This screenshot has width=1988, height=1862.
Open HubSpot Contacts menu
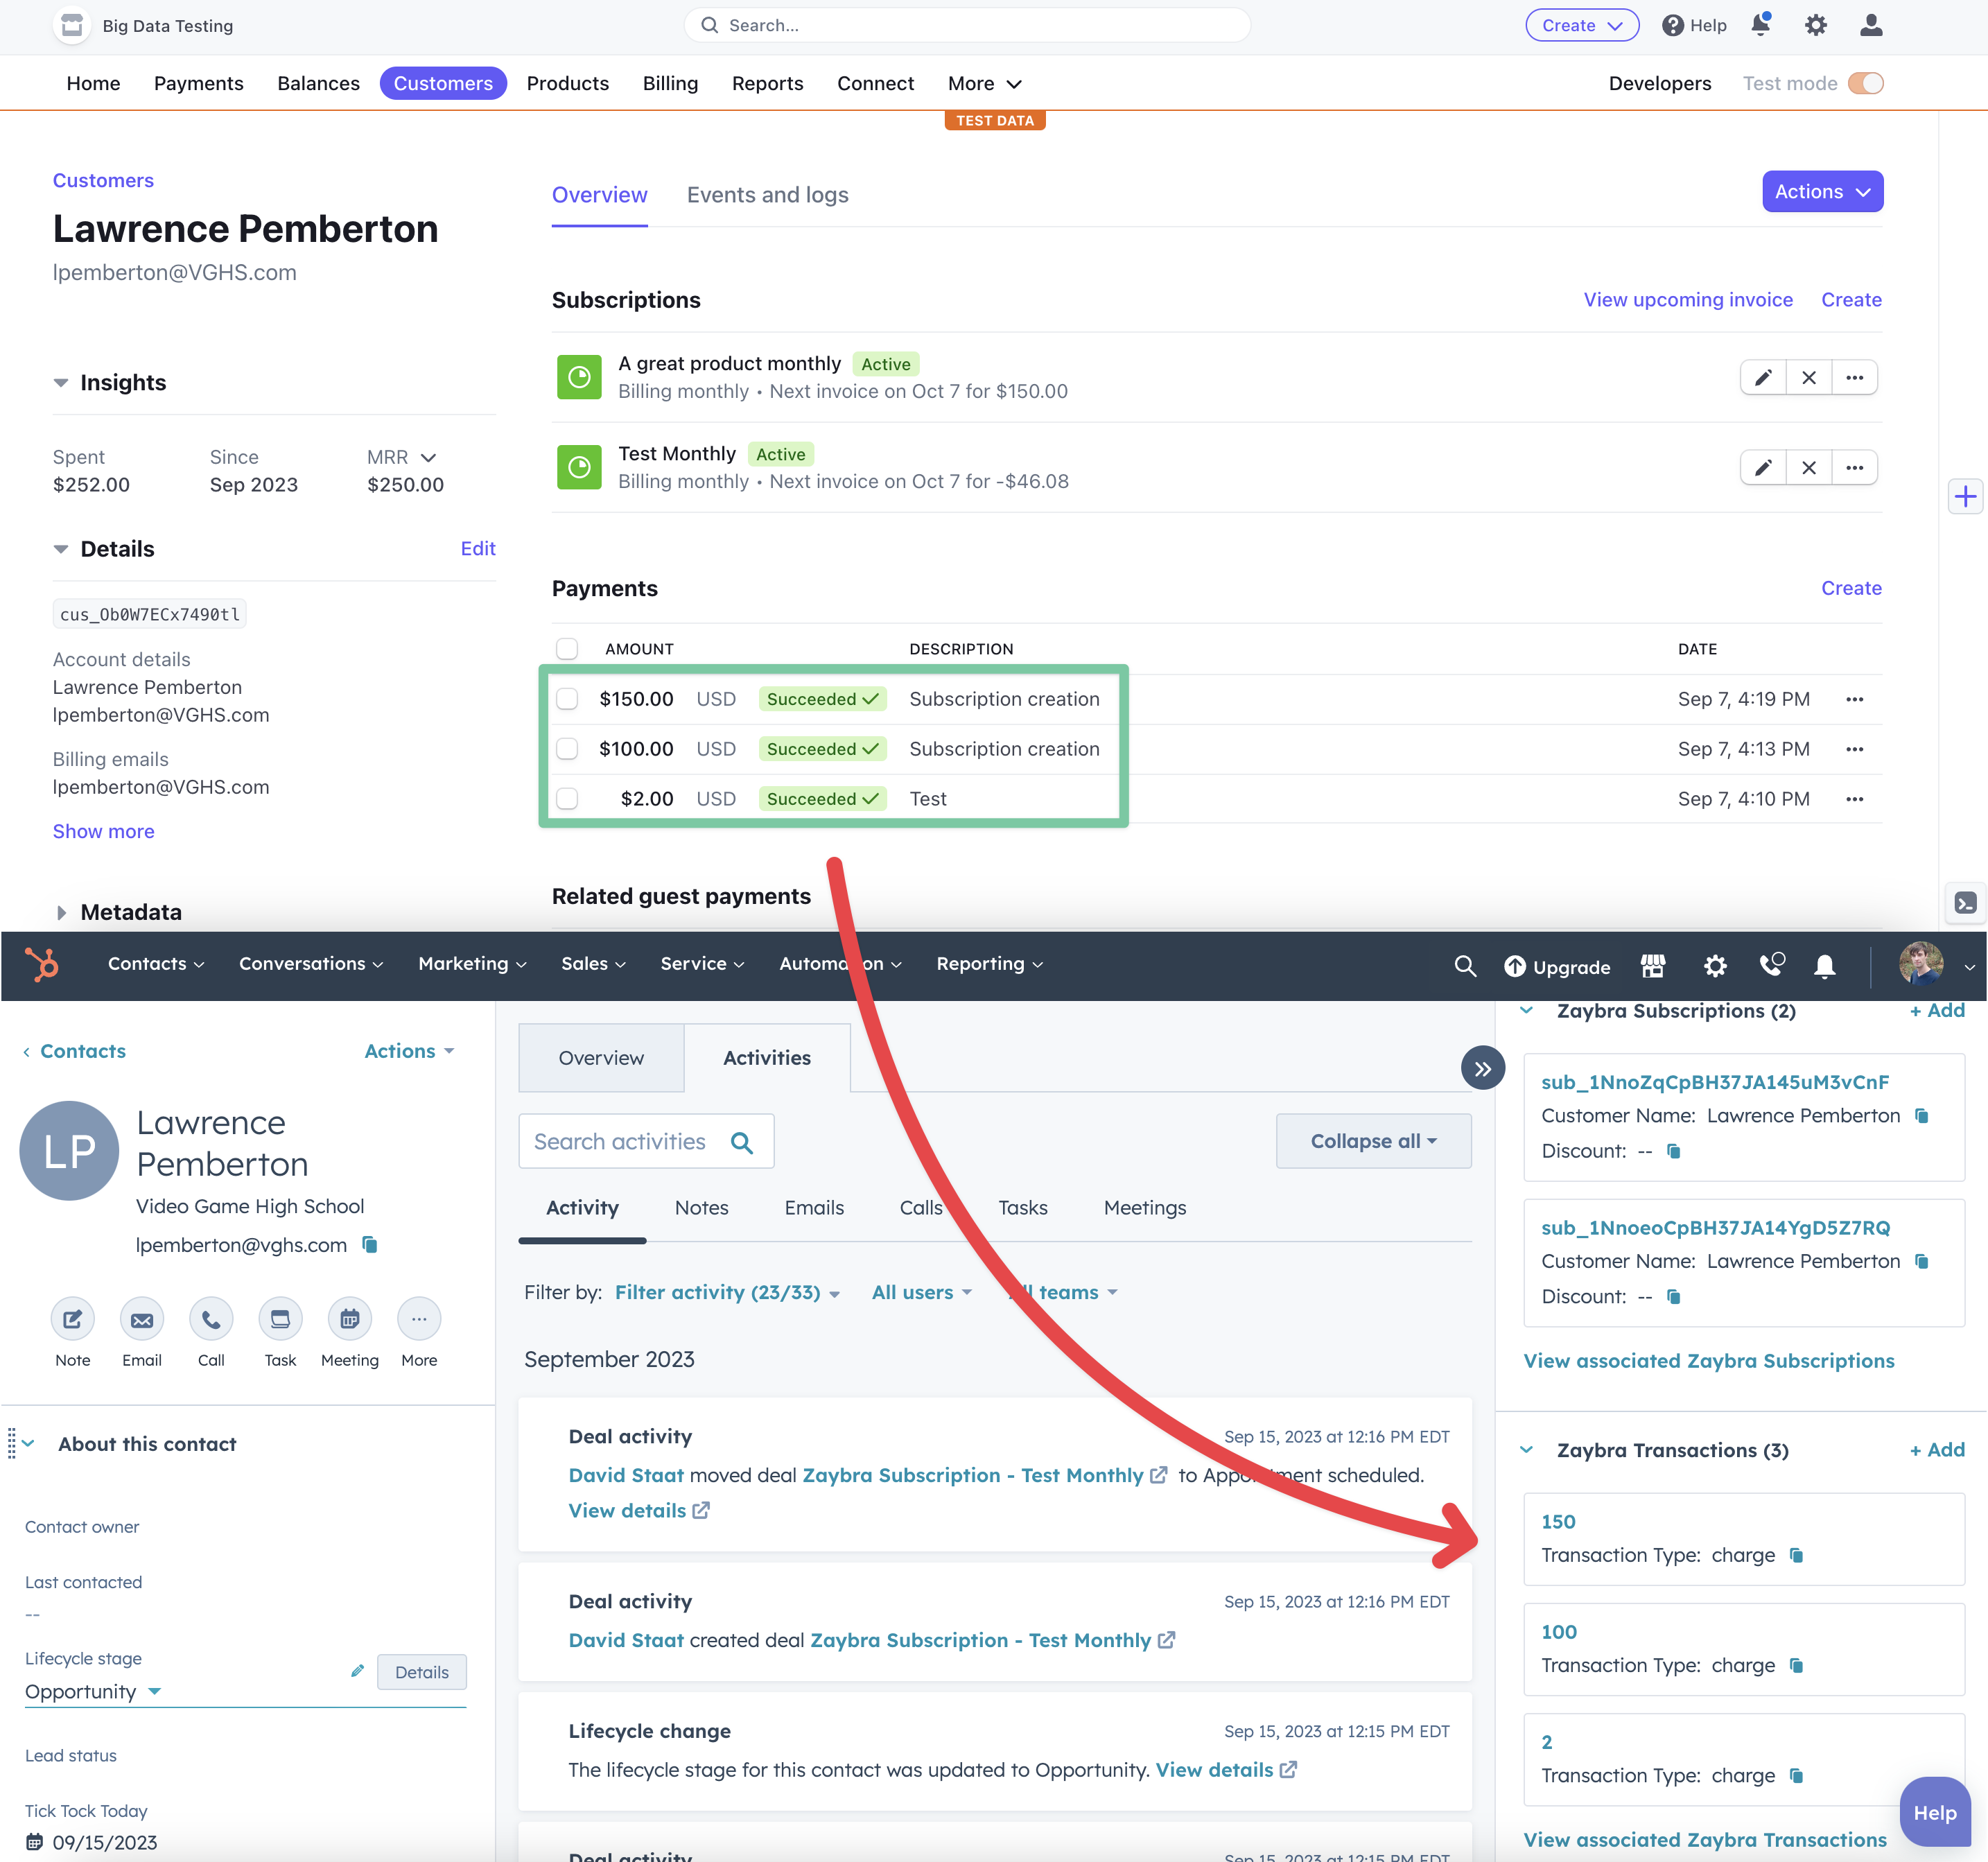pyautogui.click(x=156, y=964)
